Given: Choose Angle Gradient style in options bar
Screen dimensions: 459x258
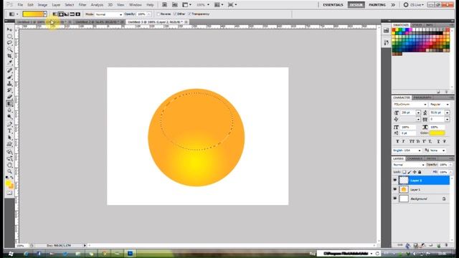Looking at the screenshot, I should (x=67, y=14).
